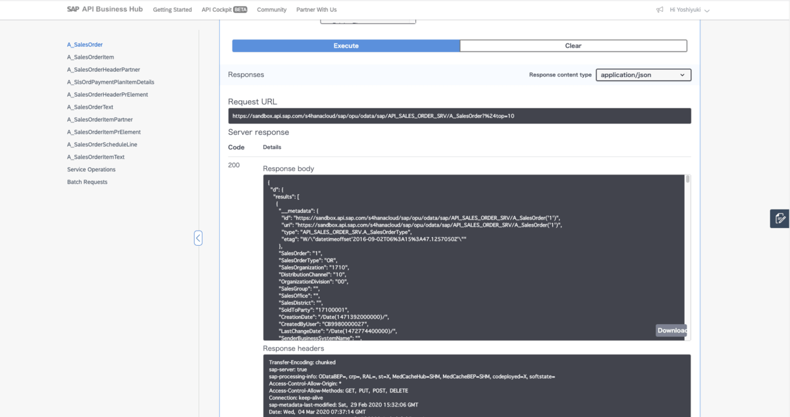Open Partner With Us
The width and height of the screenshot is (790, 417).
[x=317, y=10]
